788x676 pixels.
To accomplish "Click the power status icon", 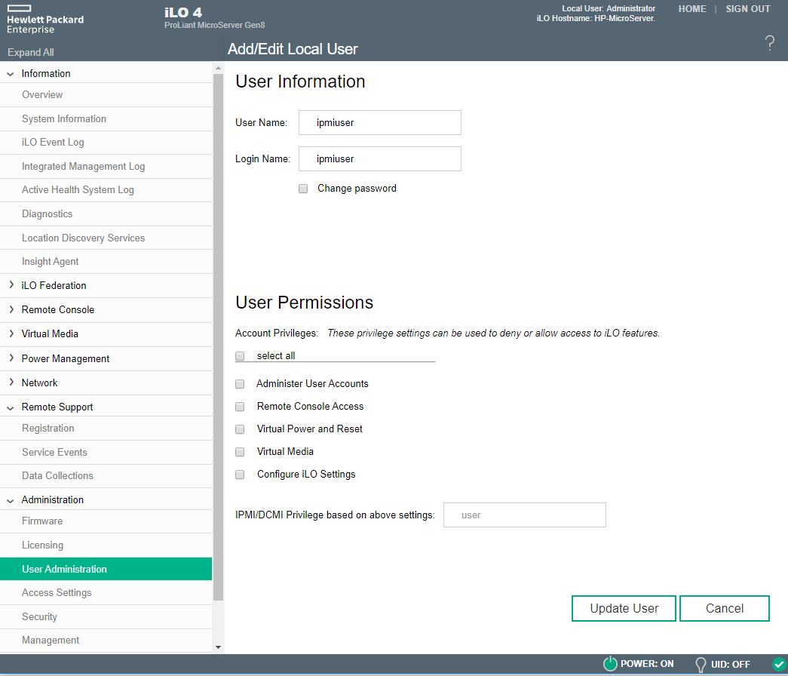I will (610, 663).
